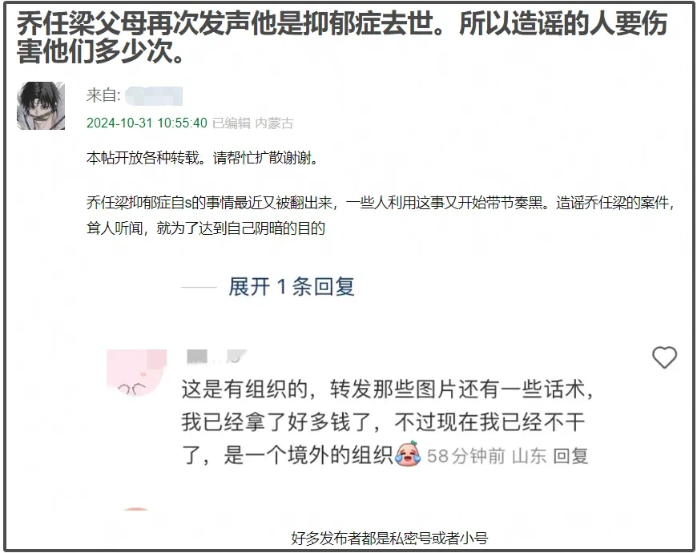Click the 山东 location on the comment
Screen dimensions: 697x553
tap(529, 456)
